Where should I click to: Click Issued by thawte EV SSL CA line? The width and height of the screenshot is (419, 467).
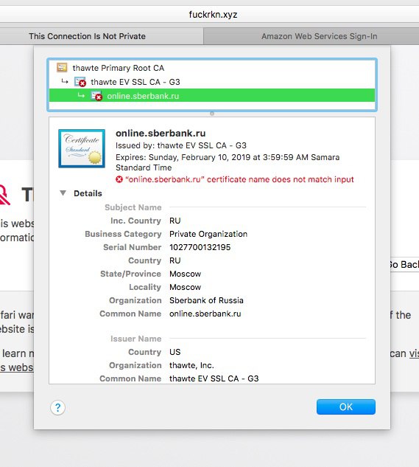click(181, 145)
